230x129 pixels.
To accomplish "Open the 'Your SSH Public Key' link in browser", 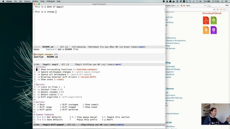I will tap(175, 98).
